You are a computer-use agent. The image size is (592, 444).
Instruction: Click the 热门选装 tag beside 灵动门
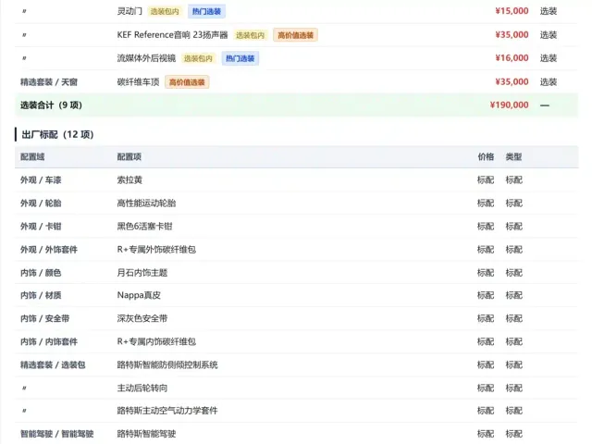tap(206, 11)
